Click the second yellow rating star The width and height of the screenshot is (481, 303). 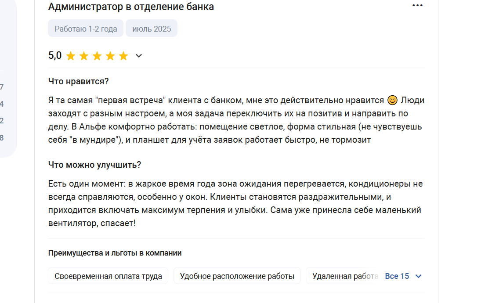coord(84,56)
